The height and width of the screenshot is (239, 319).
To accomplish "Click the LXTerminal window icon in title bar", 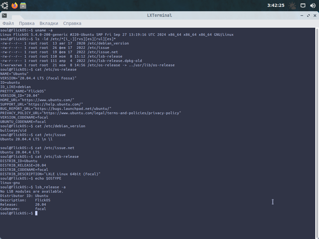I will click(x=4, y=16).
